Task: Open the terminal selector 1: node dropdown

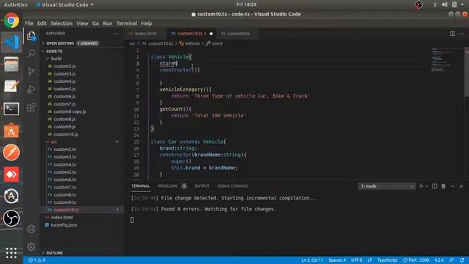Action: click(386, 186)
